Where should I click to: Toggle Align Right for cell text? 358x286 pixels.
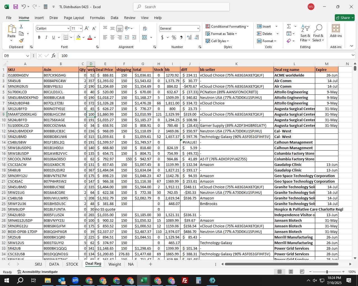(120, 37)
